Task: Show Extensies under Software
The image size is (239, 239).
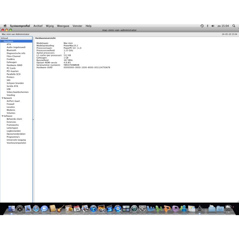Action: (11, 122)
